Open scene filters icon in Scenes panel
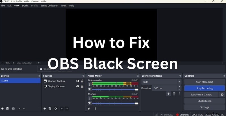The height and width of the screenshot is (116, 226). click(x=13, y=108)
